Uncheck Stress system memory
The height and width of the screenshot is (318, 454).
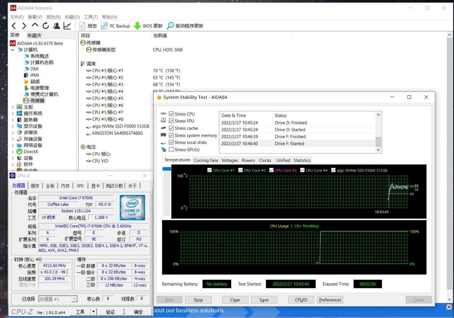(171, 136)
